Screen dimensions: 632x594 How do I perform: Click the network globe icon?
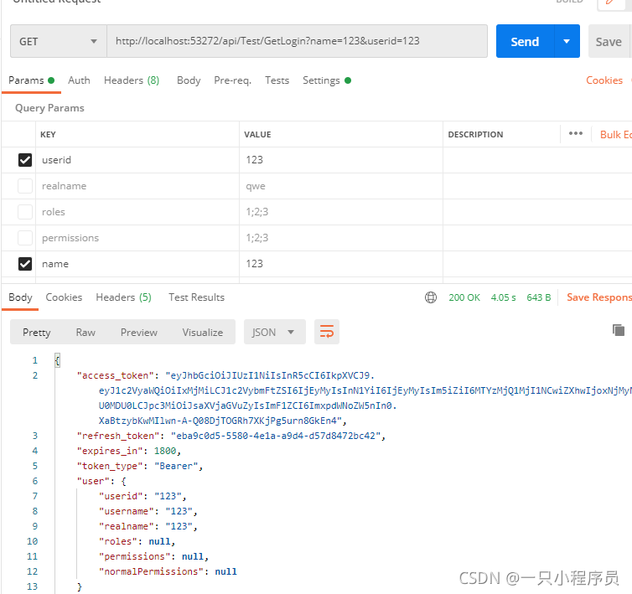coord(431,297)
